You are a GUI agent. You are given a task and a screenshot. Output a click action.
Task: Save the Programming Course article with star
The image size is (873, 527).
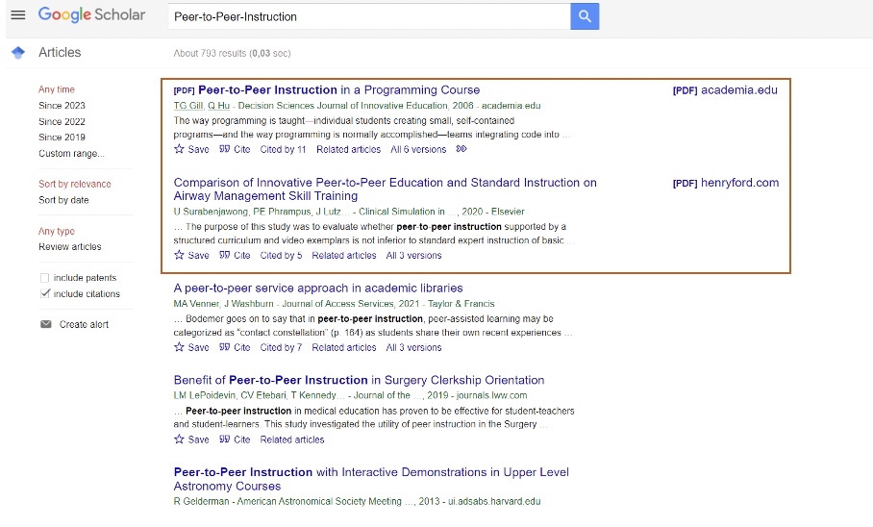191,150
